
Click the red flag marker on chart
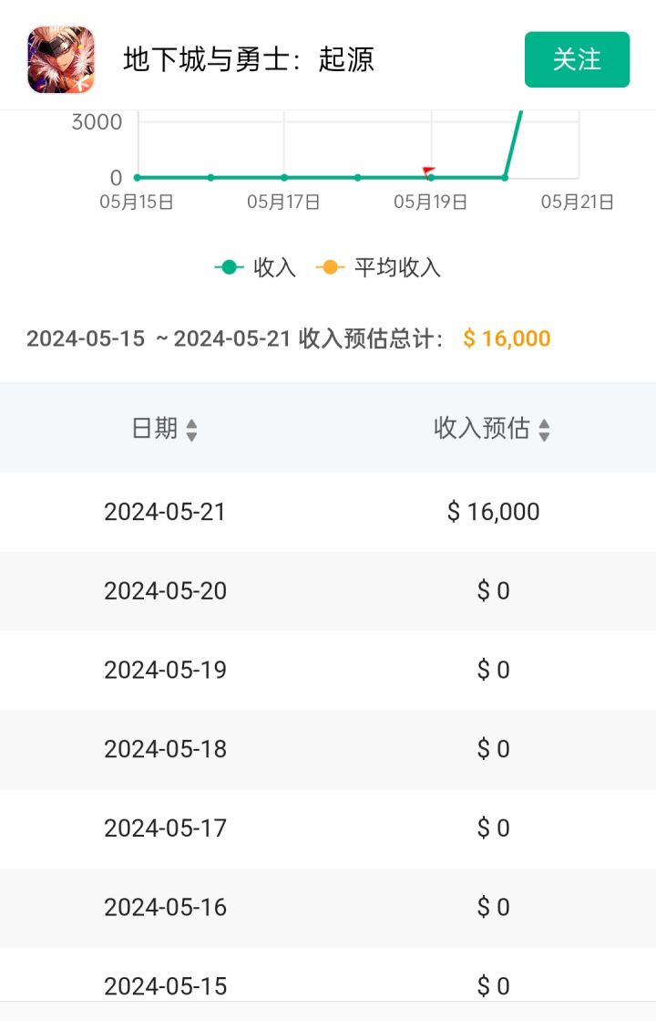point(429,171)
